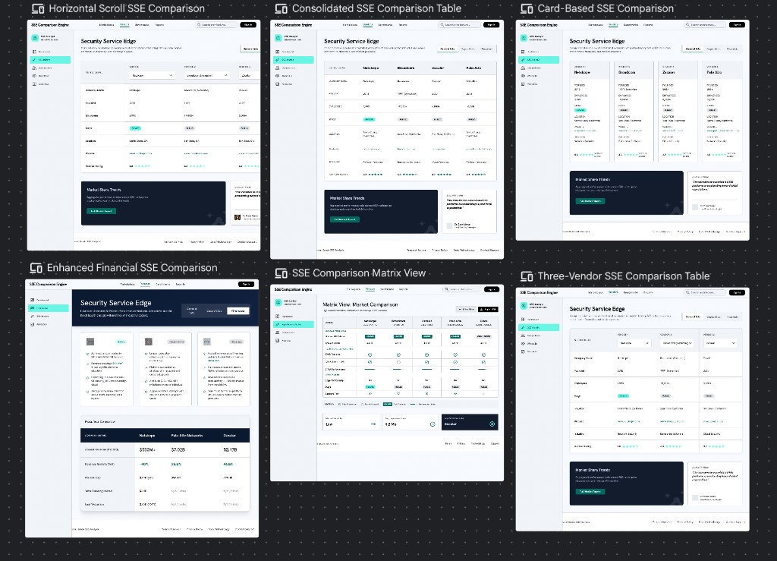Click device icon beside Card-Based SSE Comparison title
The width and height of the screenshot is (777, 561).
(x=527, y=8)
